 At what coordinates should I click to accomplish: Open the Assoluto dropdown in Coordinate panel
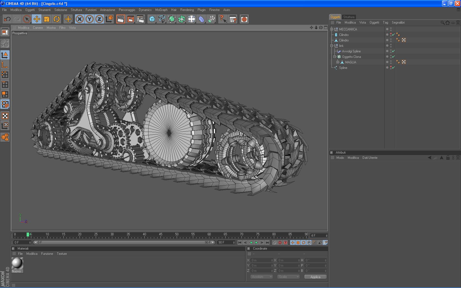coord(261,277)
